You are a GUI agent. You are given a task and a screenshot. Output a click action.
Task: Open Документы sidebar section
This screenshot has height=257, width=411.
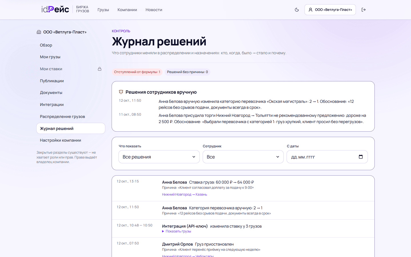tap(71, 93)
